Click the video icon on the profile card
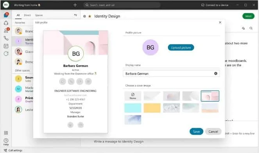Viewport: 259px width, 153px height. tap(80, 81)
